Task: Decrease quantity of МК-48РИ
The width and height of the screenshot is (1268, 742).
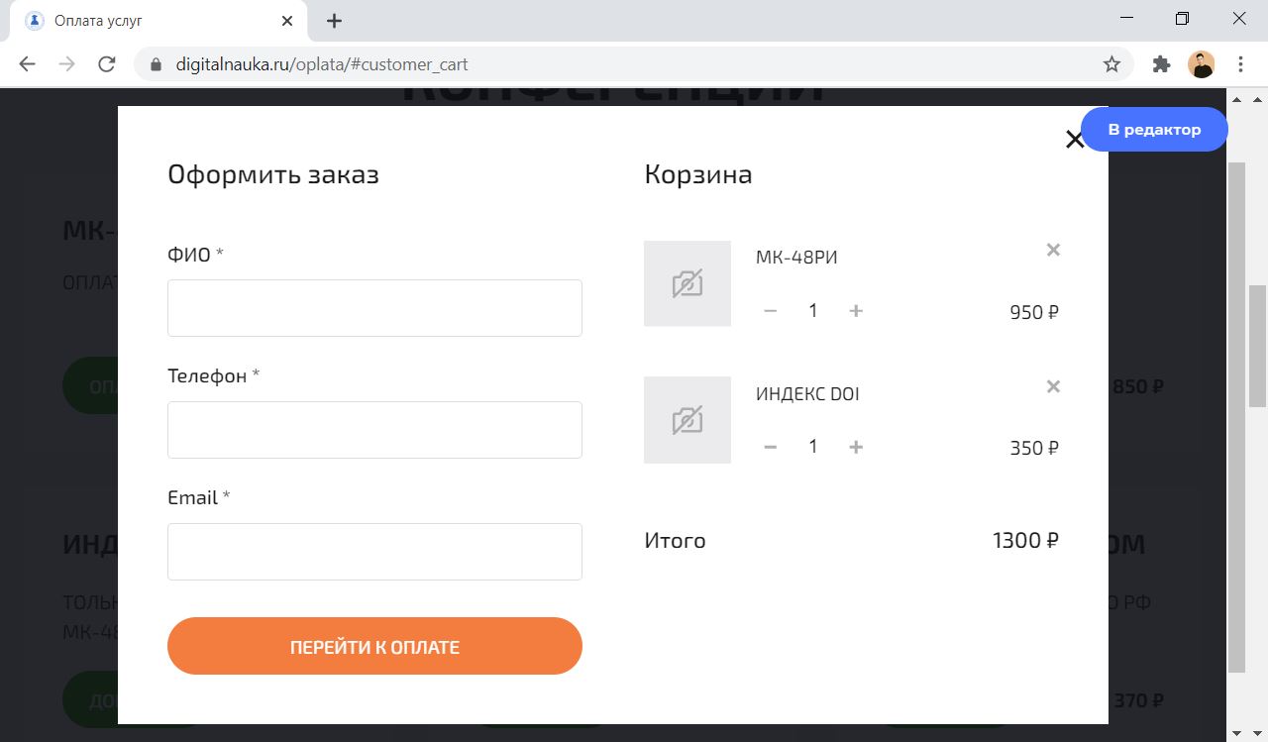Action: (770, 311)
